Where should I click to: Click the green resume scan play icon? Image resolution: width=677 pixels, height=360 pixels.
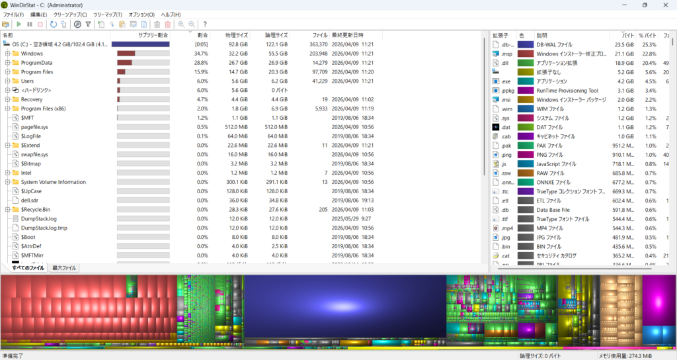[19, 24]
